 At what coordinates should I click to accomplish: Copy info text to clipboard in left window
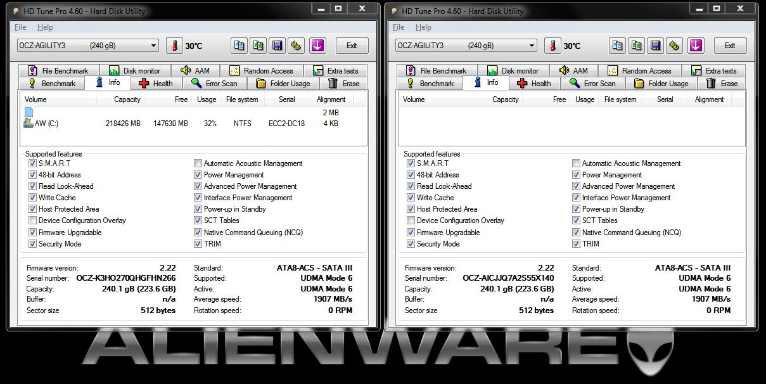239,46
